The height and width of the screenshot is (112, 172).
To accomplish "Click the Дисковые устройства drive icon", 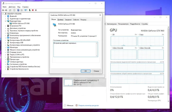I will (8, 28).
